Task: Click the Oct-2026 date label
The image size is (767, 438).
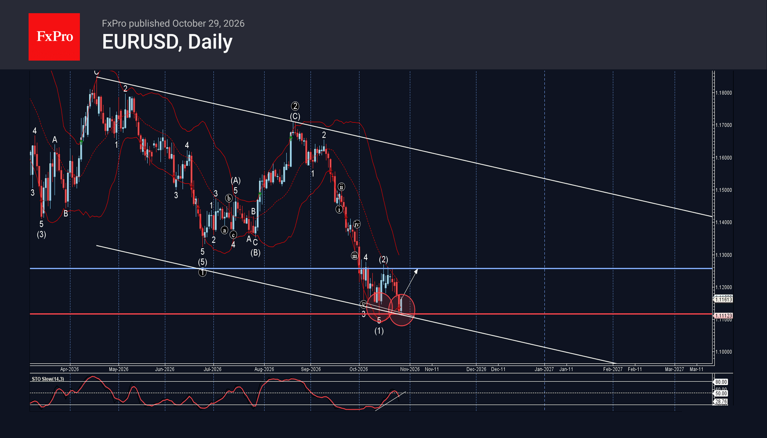Action: [x=359, y=369]
